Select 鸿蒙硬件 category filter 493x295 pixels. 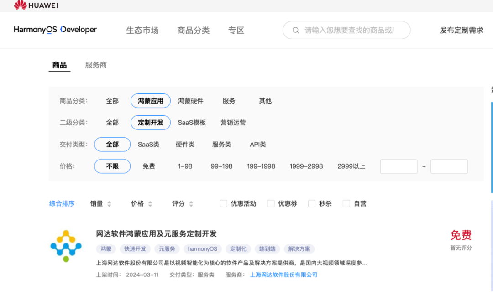[x=190, y=101]
